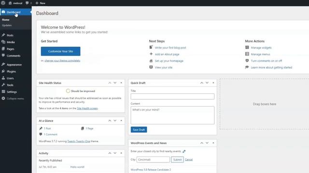309x173 pixels.
Task: Open Learn more about getting started link
Action: (271, 67)
